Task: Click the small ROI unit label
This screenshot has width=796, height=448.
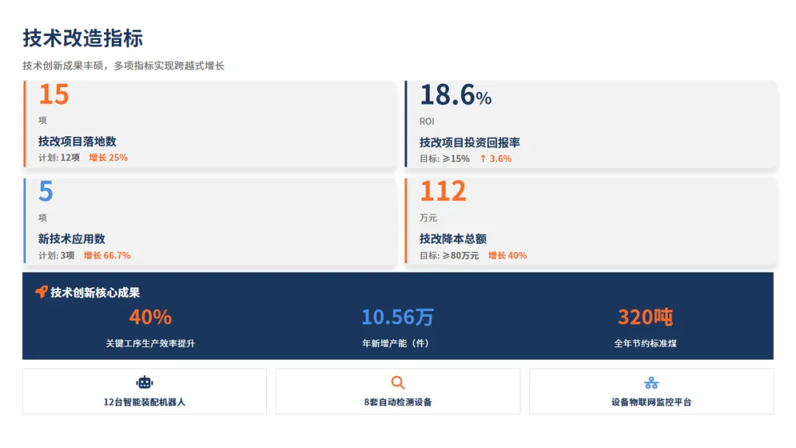Action: click(427, 122)
